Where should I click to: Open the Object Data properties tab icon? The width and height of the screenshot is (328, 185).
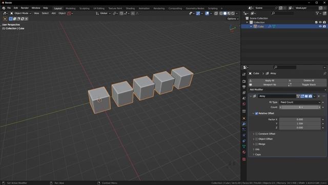(x=244, y=146)
